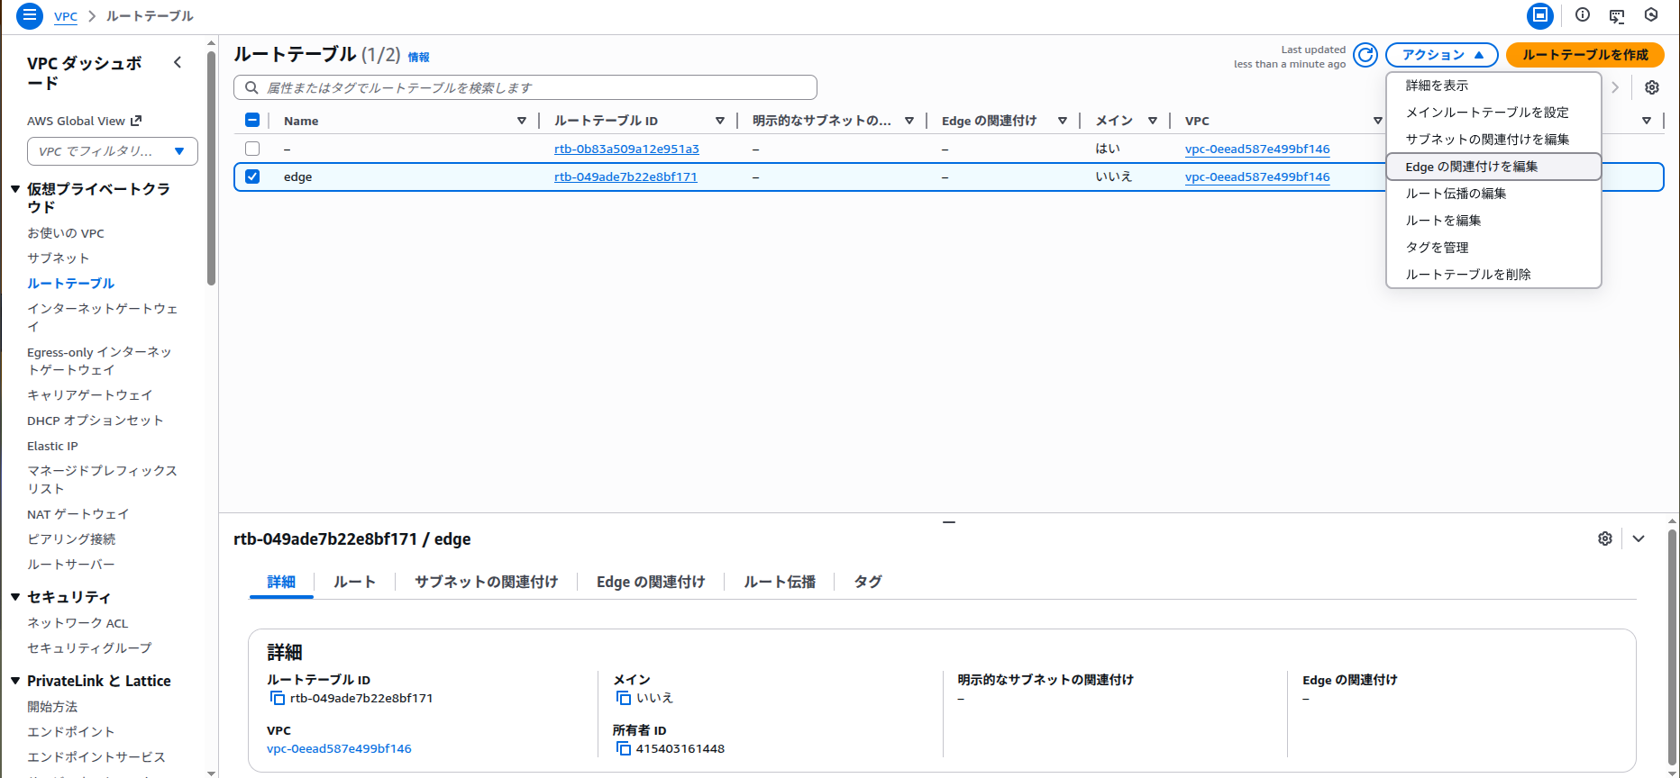The image size is (1680, 778).
Task: Collapse the VPC dashboard sidebar
Action: point(178,62)
